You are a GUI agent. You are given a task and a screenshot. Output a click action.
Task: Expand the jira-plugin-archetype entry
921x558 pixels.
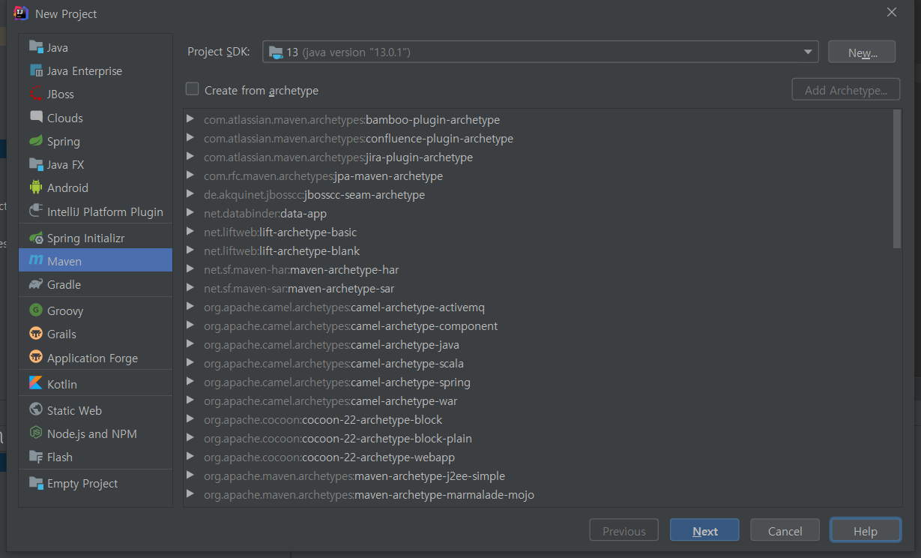190,157
